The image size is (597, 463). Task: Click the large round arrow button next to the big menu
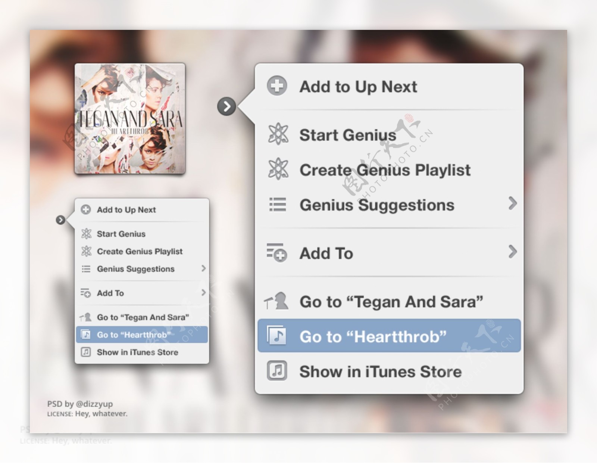226,106
